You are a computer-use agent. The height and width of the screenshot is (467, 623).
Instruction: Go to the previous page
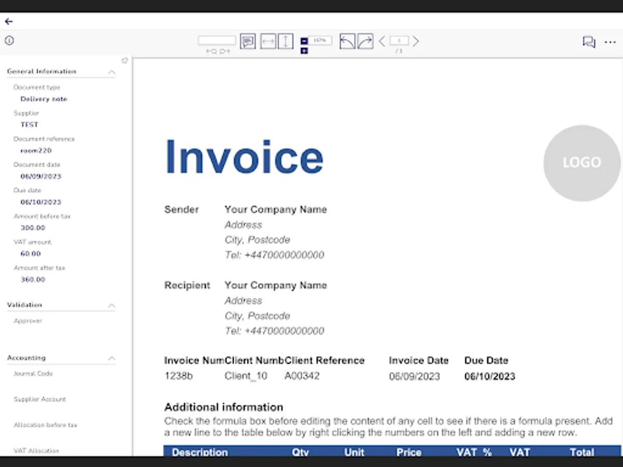pos(382,40)
